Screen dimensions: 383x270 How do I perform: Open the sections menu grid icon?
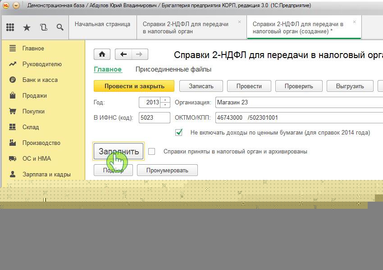10,27
